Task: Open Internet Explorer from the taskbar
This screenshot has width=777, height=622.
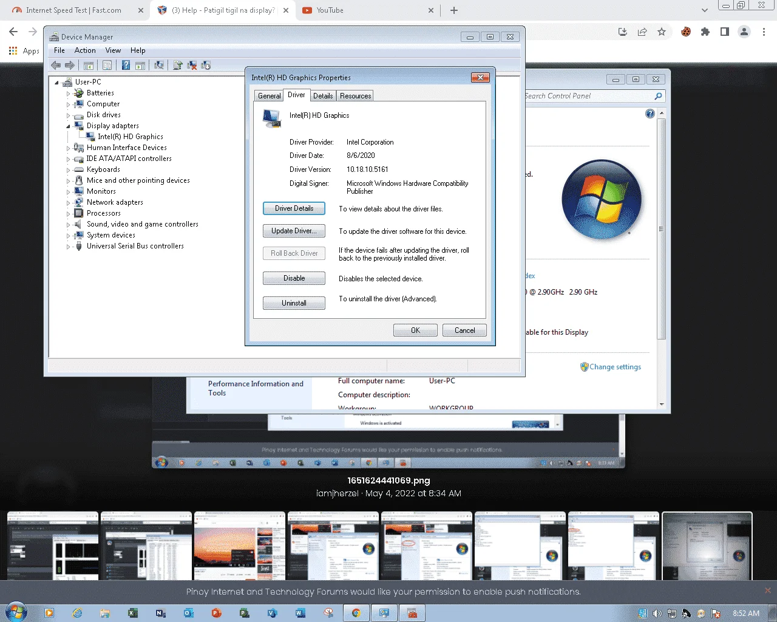Action: pos(77,613)
